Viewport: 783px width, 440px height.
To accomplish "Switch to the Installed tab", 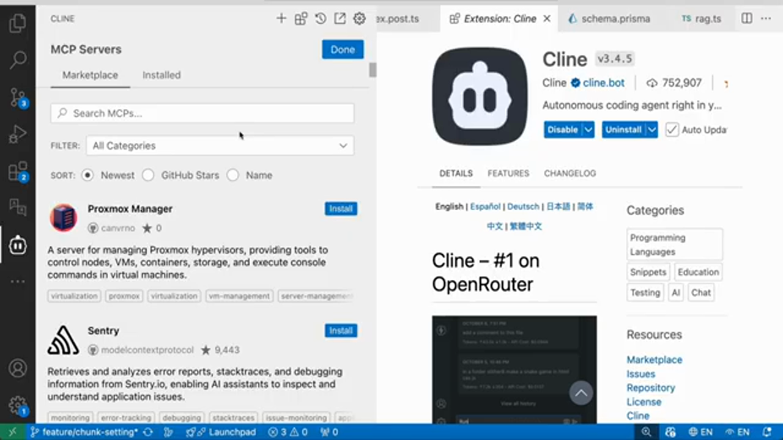I will pyautogui.click(x=161, y=75).
